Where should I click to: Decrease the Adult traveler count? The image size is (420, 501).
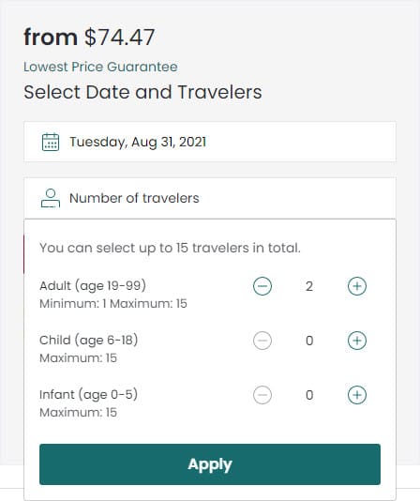(x=262, y=286)
